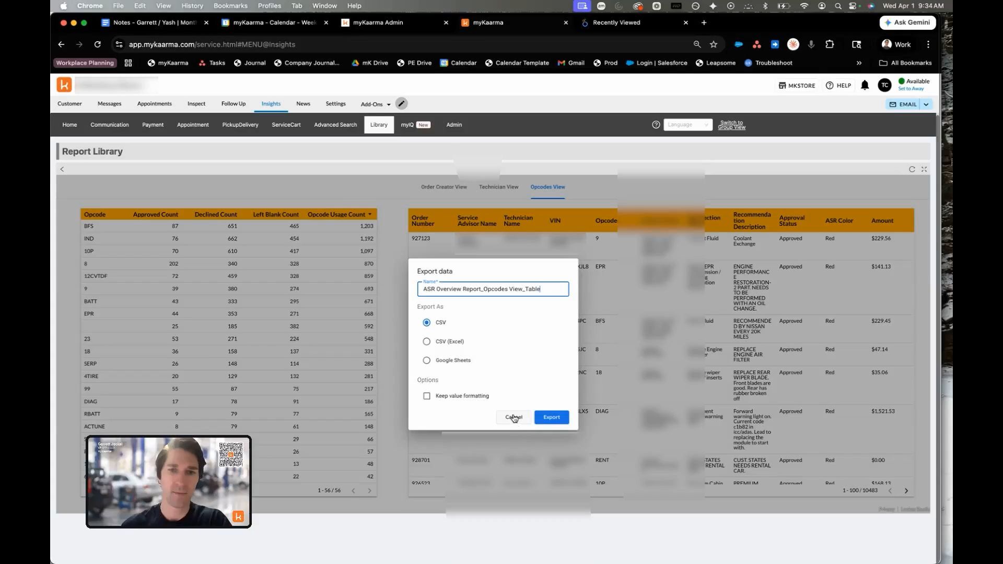
Task: Click the HELP question mark icon
Action: (x=829, y=86)
